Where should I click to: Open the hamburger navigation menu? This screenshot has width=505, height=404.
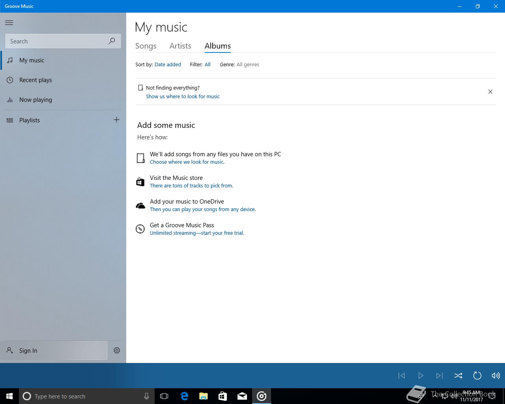[x=9, y=23]
